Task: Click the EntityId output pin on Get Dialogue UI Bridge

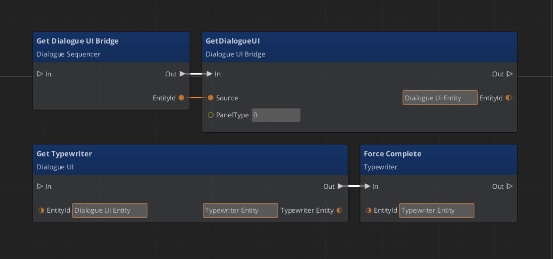Action: pyautogui.click(x=181, y=98)
